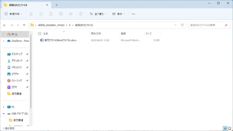The width and height of the screenshot is (233, 131).
Task: Sort by the 種類 column header
Action: point(123,34)
